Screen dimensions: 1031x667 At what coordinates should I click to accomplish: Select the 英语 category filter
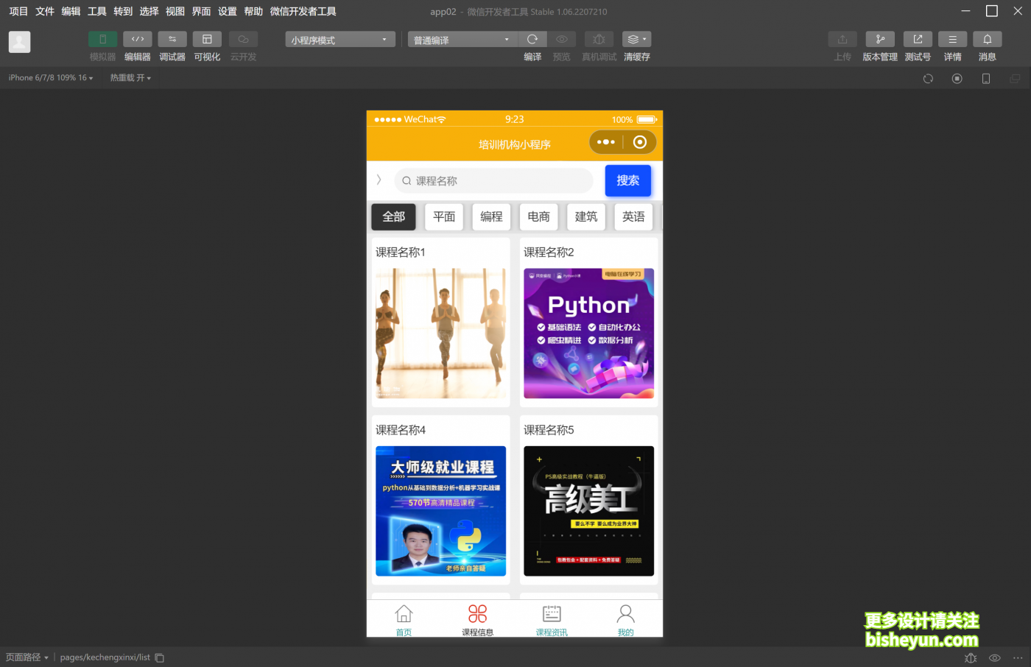633,216
